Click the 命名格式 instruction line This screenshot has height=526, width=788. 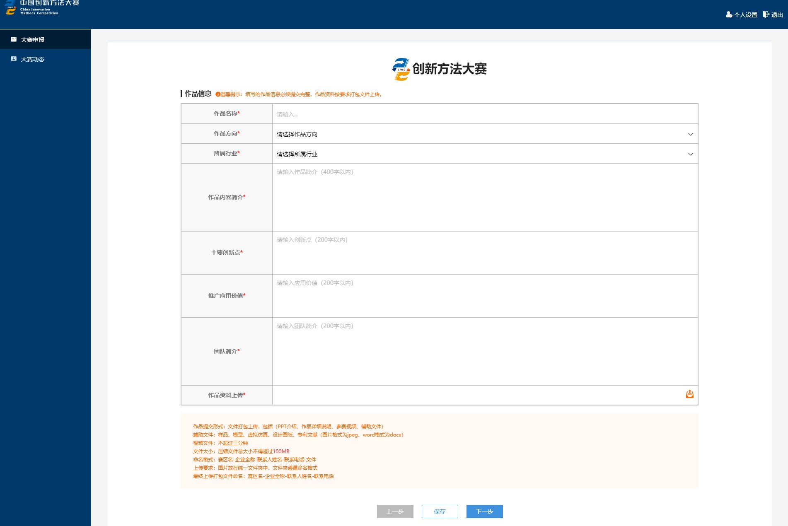[x=254, y=459]
